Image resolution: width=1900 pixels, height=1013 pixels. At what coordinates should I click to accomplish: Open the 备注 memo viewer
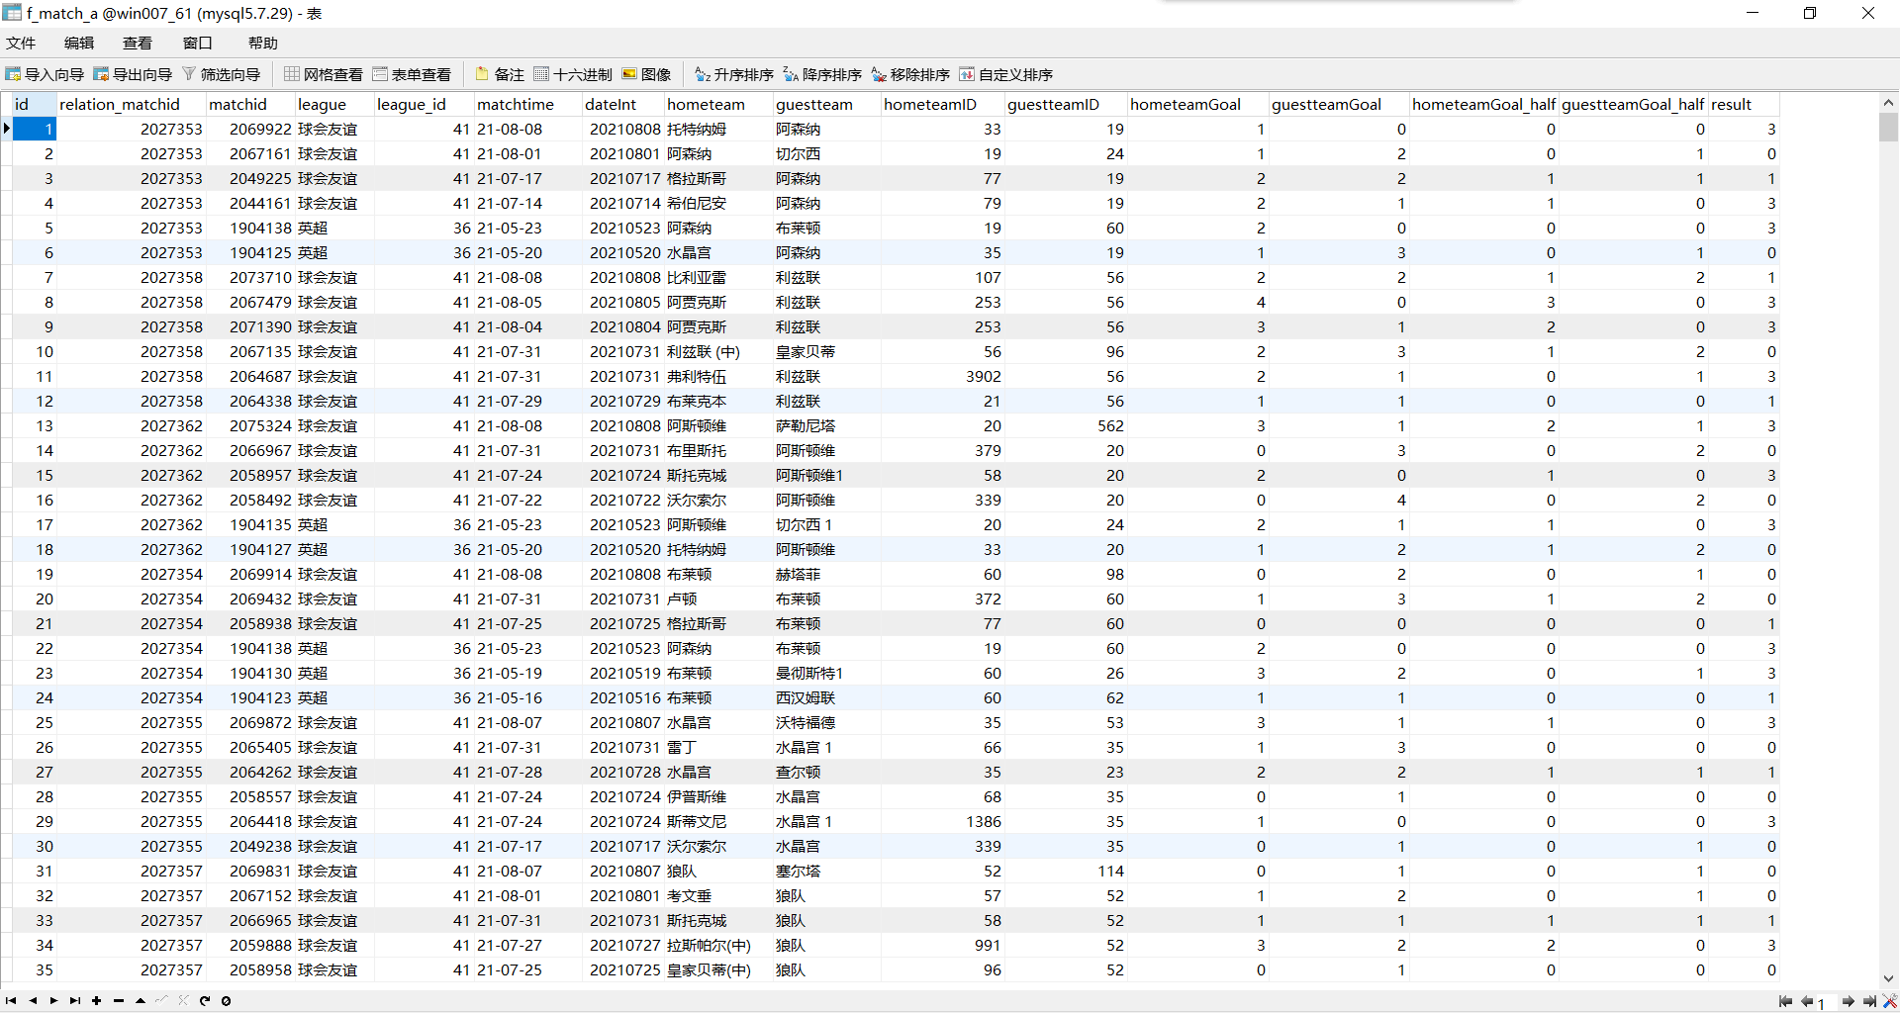tap(500, 74)
